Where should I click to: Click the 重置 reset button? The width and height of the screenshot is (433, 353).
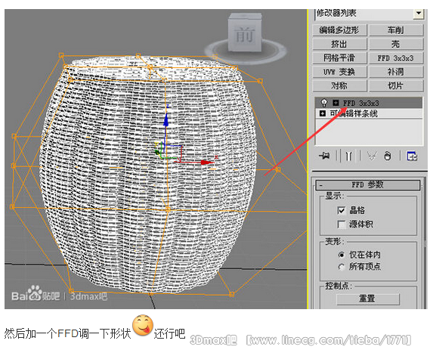368,299
